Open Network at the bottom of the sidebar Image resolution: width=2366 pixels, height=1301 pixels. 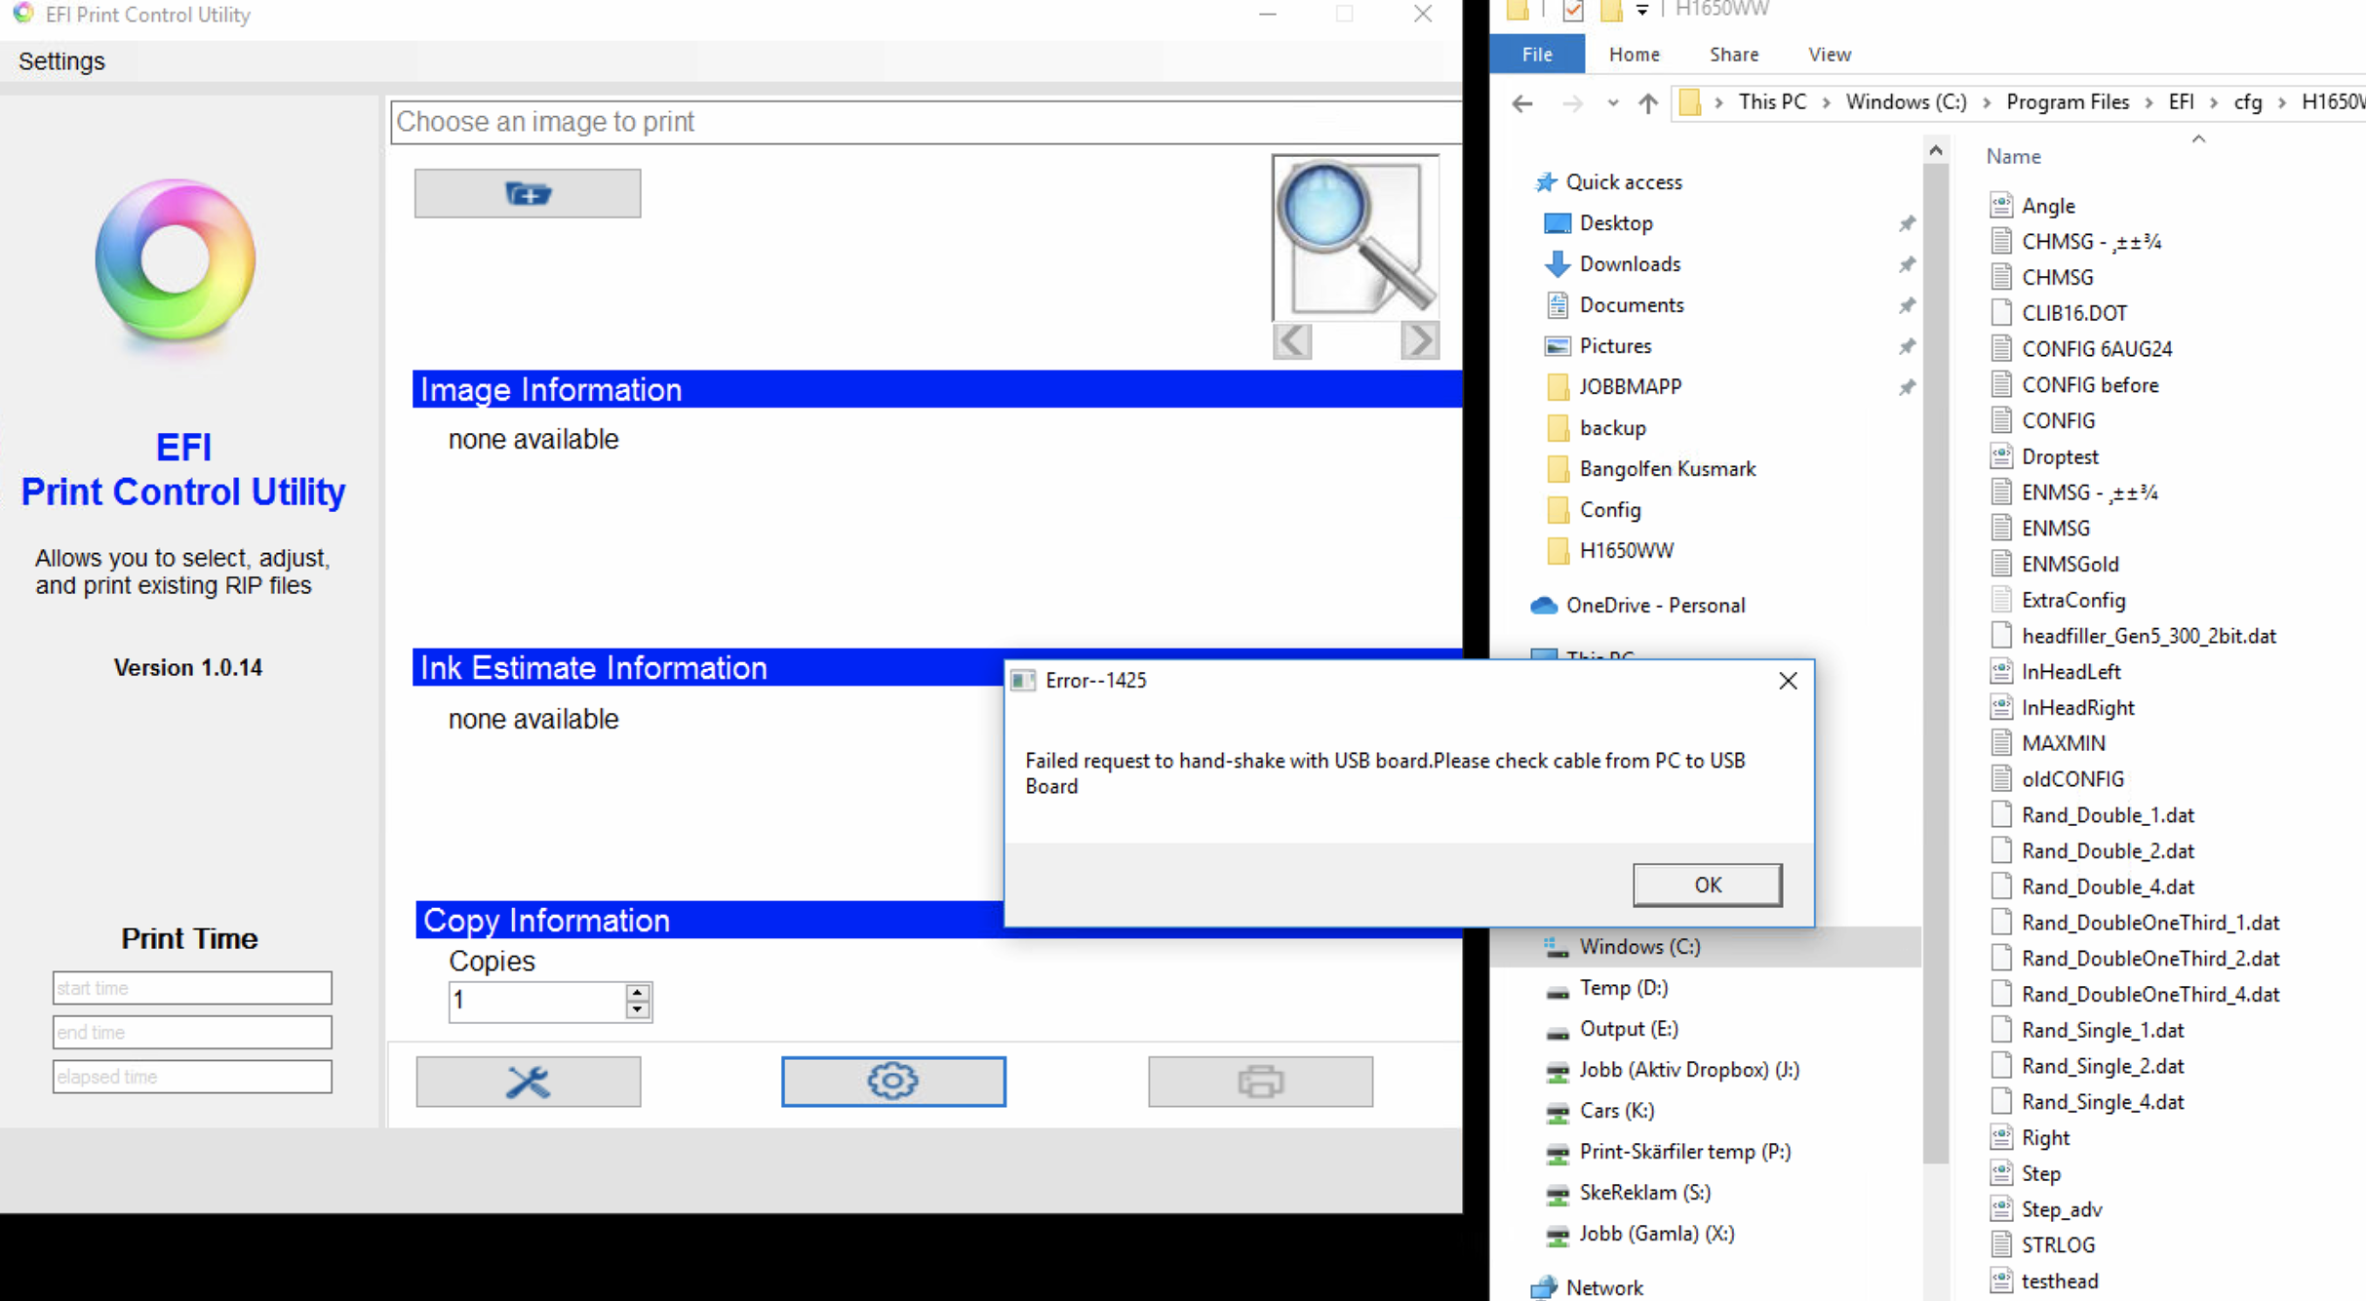(x=1604, y=1286)
